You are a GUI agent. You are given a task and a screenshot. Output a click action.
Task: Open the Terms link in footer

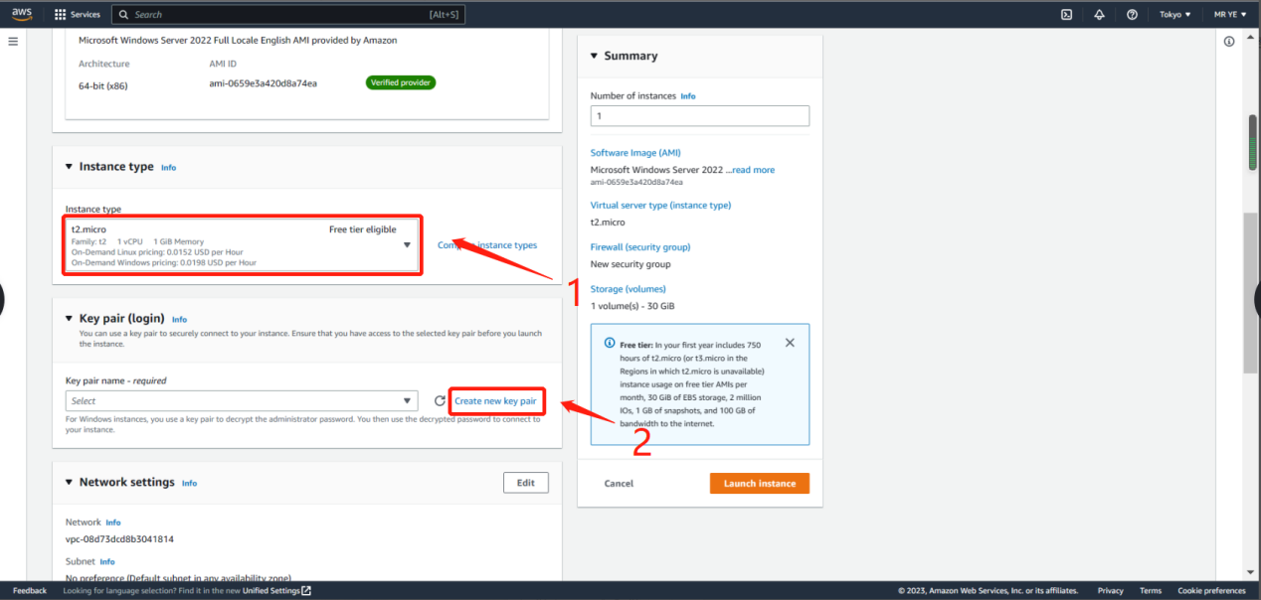(x=1151, y=591)
